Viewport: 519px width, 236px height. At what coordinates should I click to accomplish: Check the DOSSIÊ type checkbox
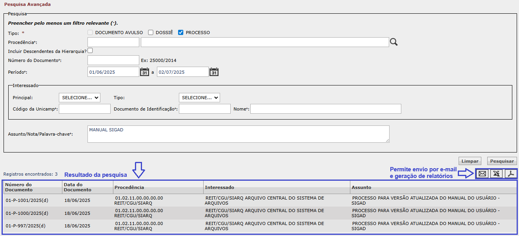click(x=151, y=33)
